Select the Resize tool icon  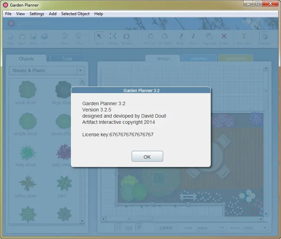pyautogui.click(x=113, y=36)
